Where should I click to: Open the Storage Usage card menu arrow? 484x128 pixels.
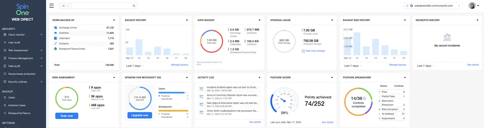[x=332, y=20]
